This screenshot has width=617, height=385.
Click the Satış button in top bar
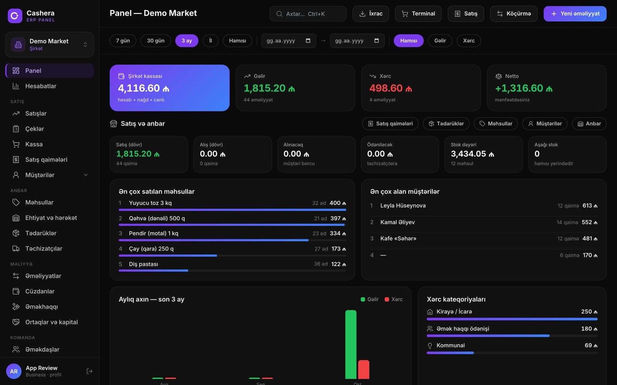click(466, 14)
